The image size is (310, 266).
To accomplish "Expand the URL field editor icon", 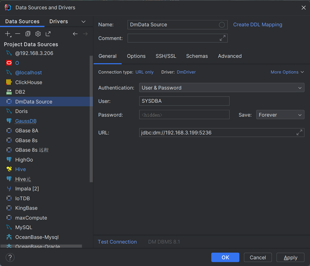I will pos(299,132).
